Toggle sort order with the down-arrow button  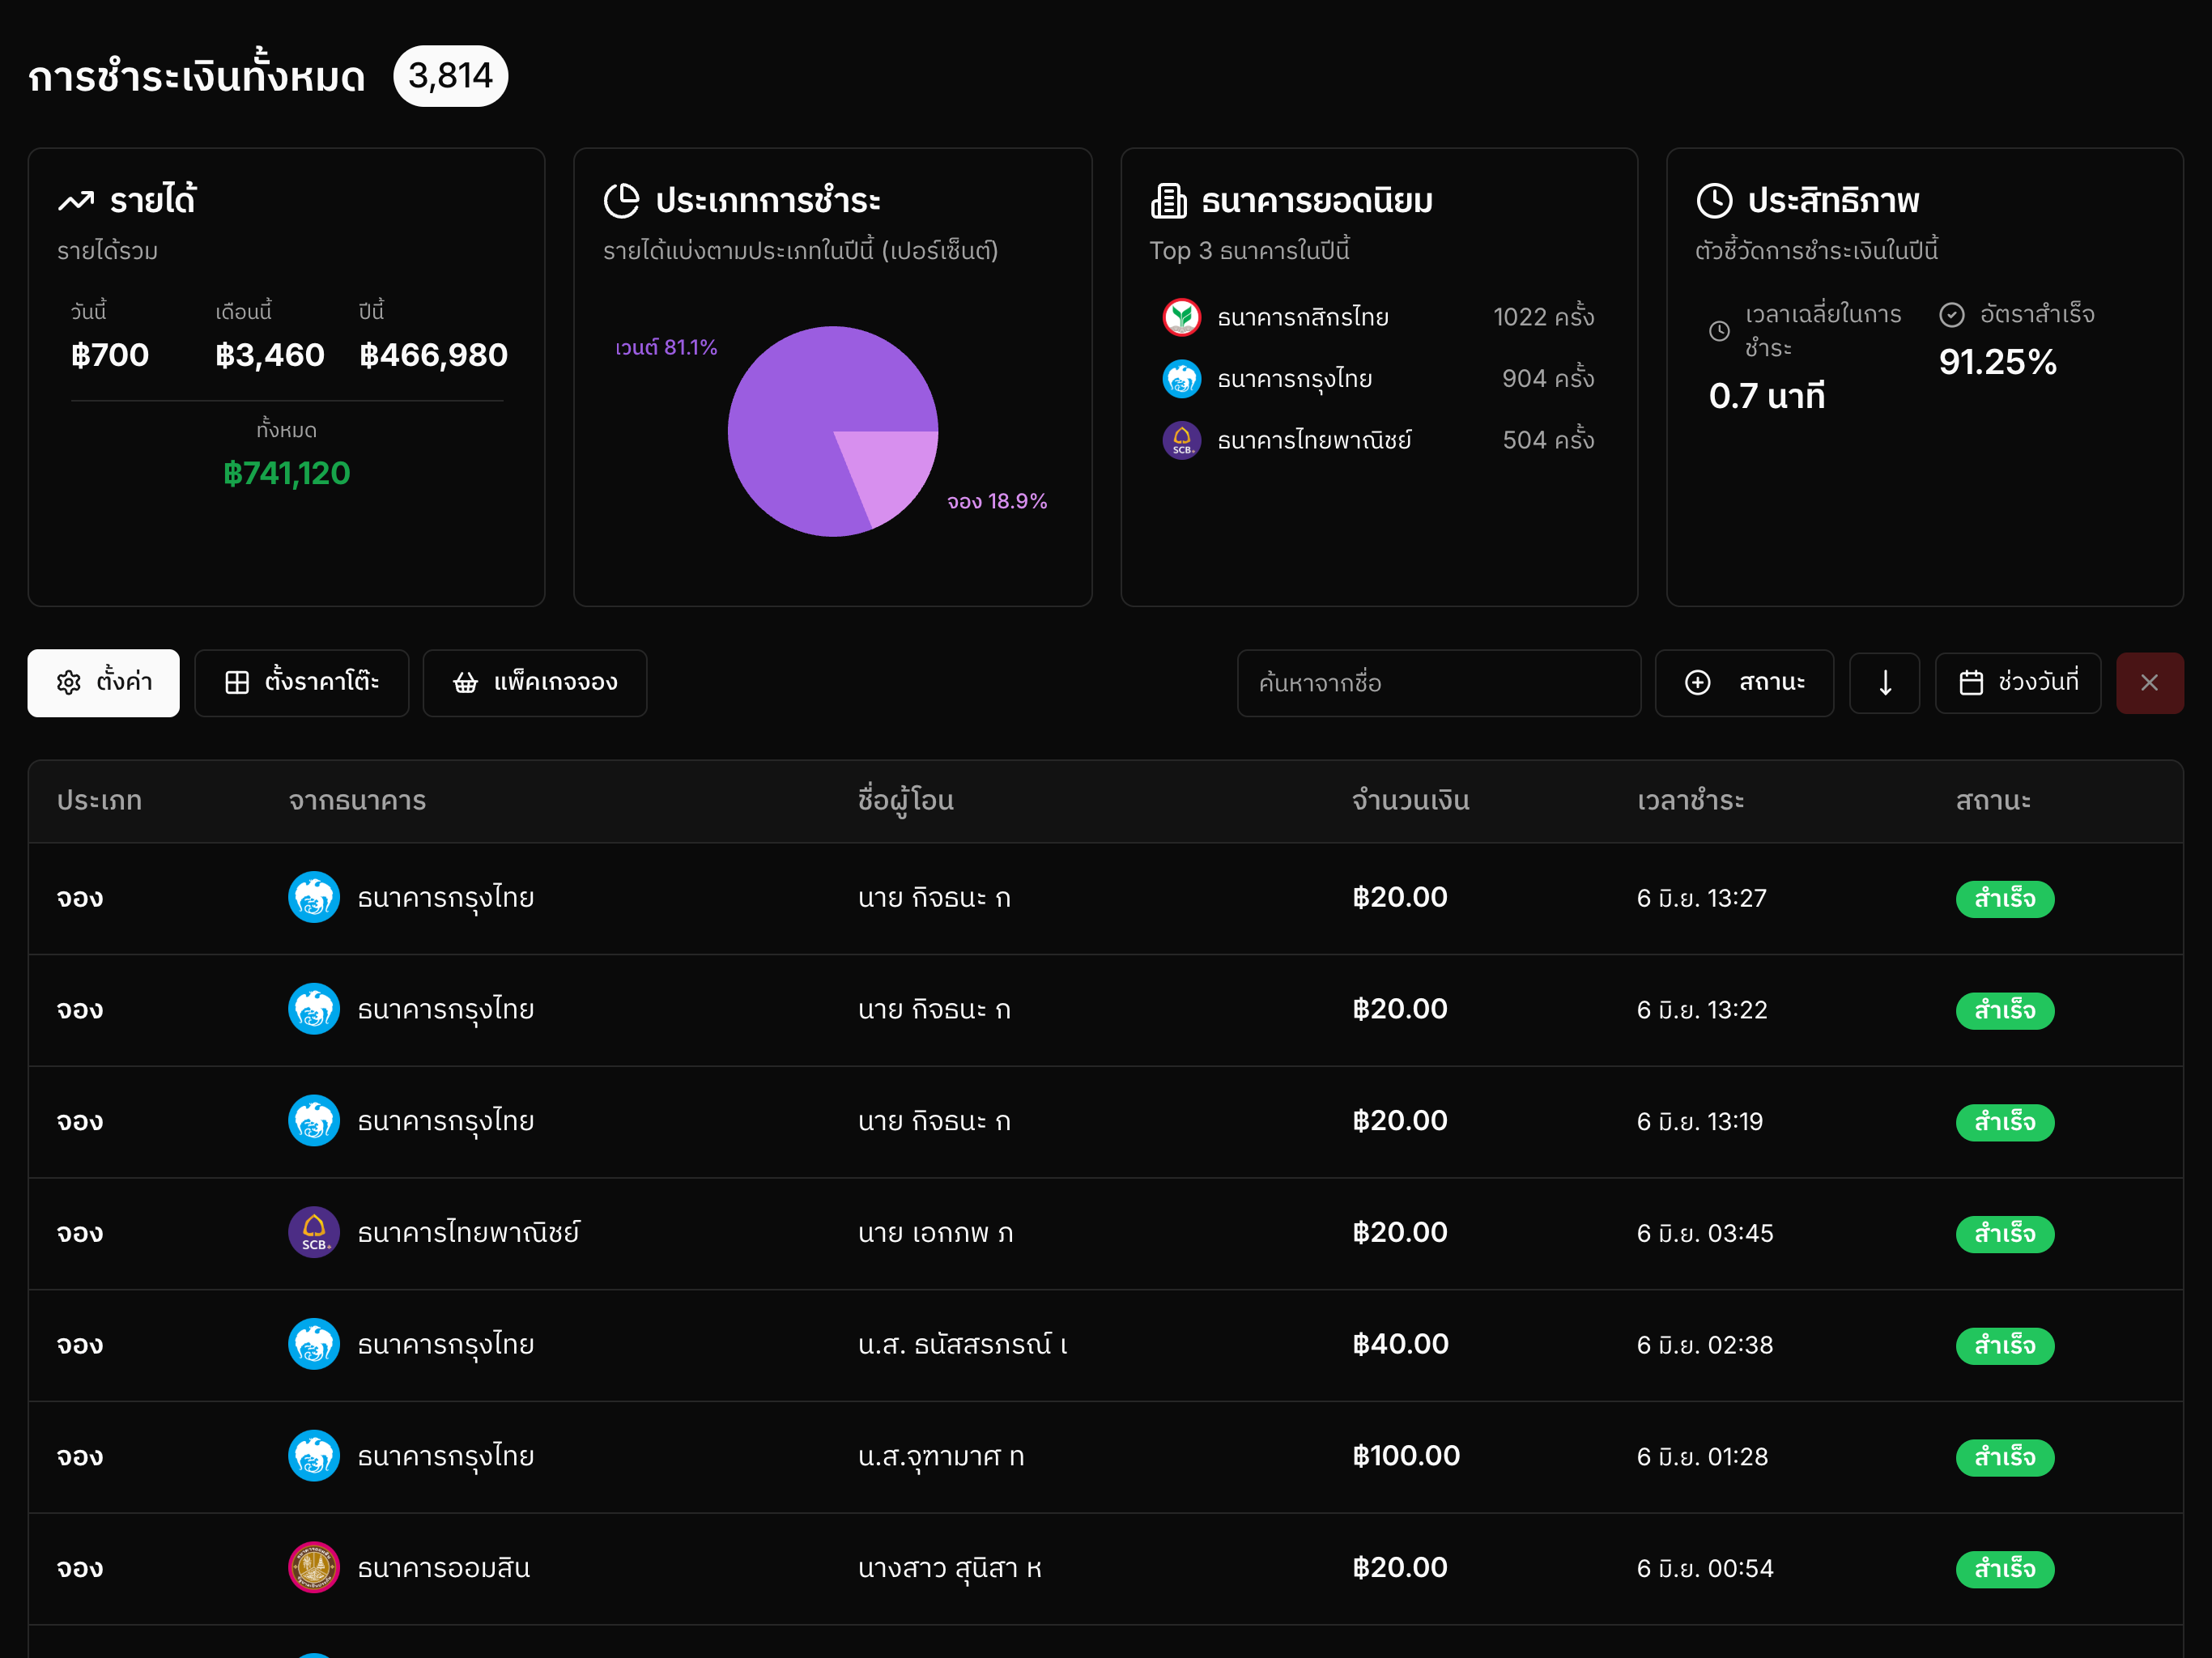(x=1885, y=683)
